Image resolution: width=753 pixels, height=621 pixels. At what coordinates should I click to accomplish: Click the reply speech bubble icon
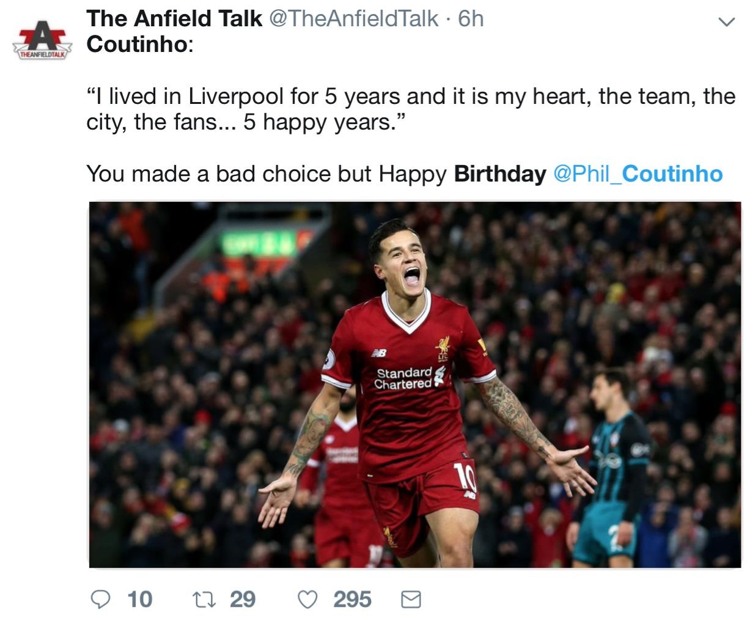pyautogui.click(x=101, y=600)
